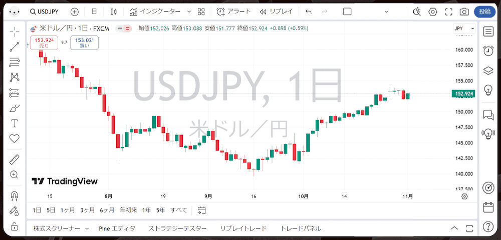Set range to 3ヶ月

coord(87,210)
